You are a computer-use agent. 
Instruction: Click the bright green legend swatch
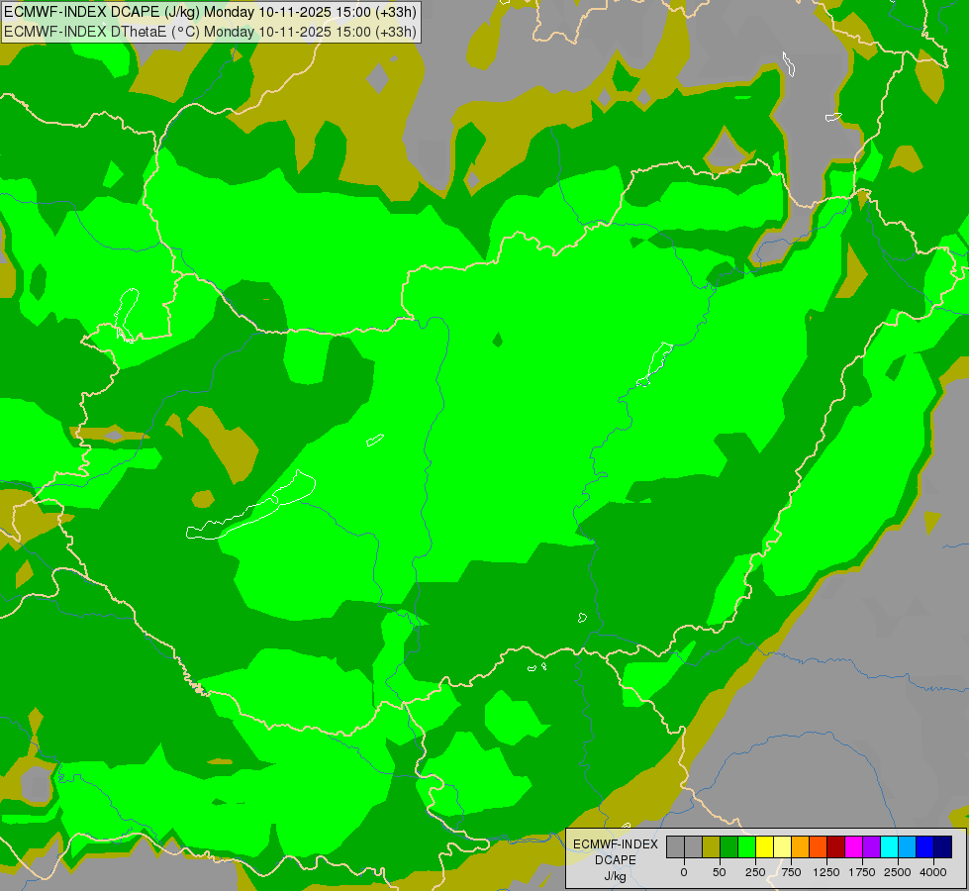pyautogui.click(x=746, y=847)
